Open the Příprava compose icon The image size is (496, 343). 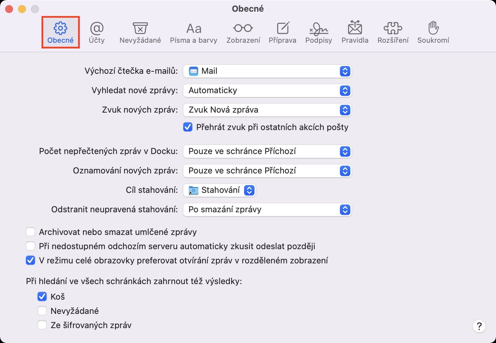pos(282,29)
